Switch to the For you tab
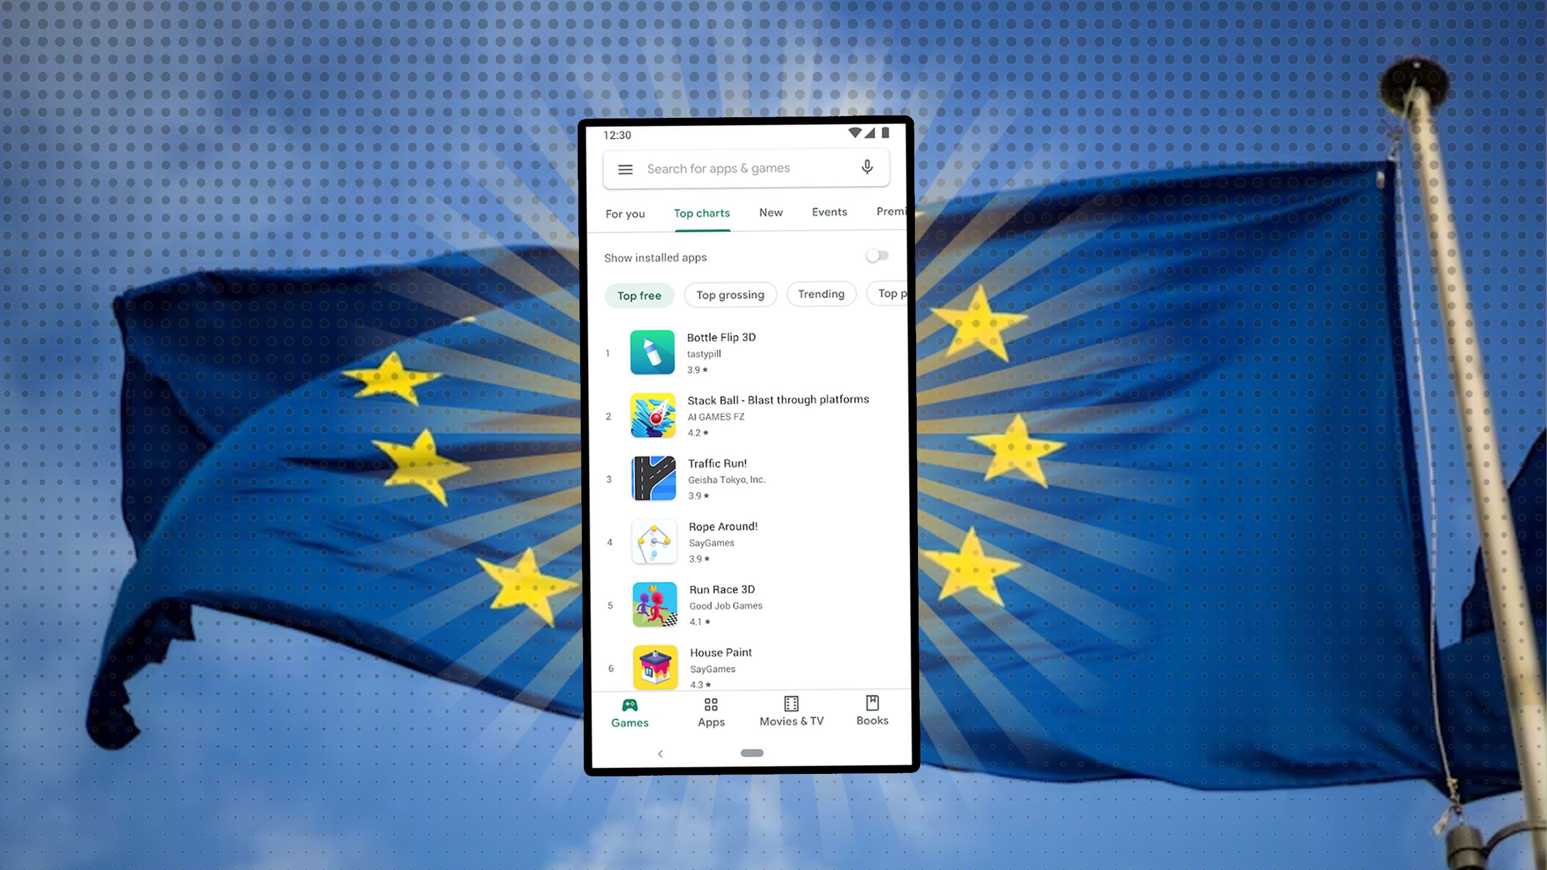1547x870 pixels. point(626,213)
